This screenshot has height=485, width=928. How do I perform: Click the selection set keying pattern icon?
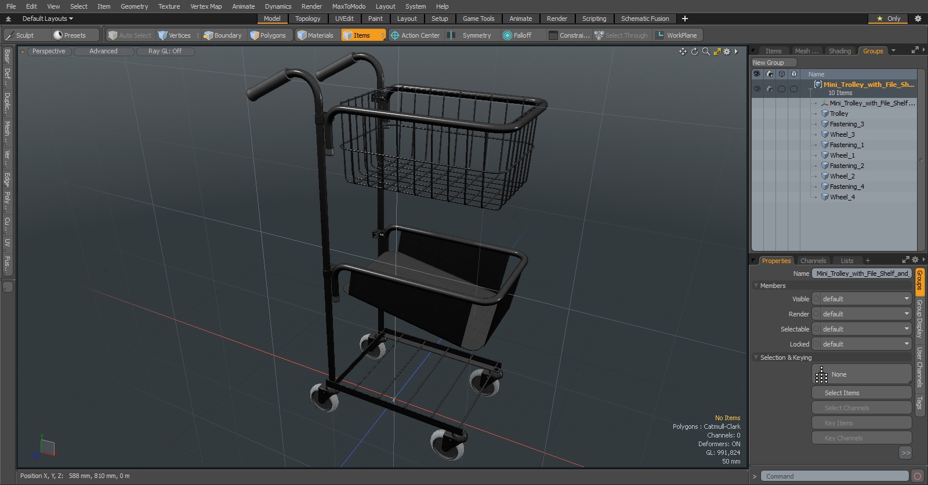(x=821, y=375)
